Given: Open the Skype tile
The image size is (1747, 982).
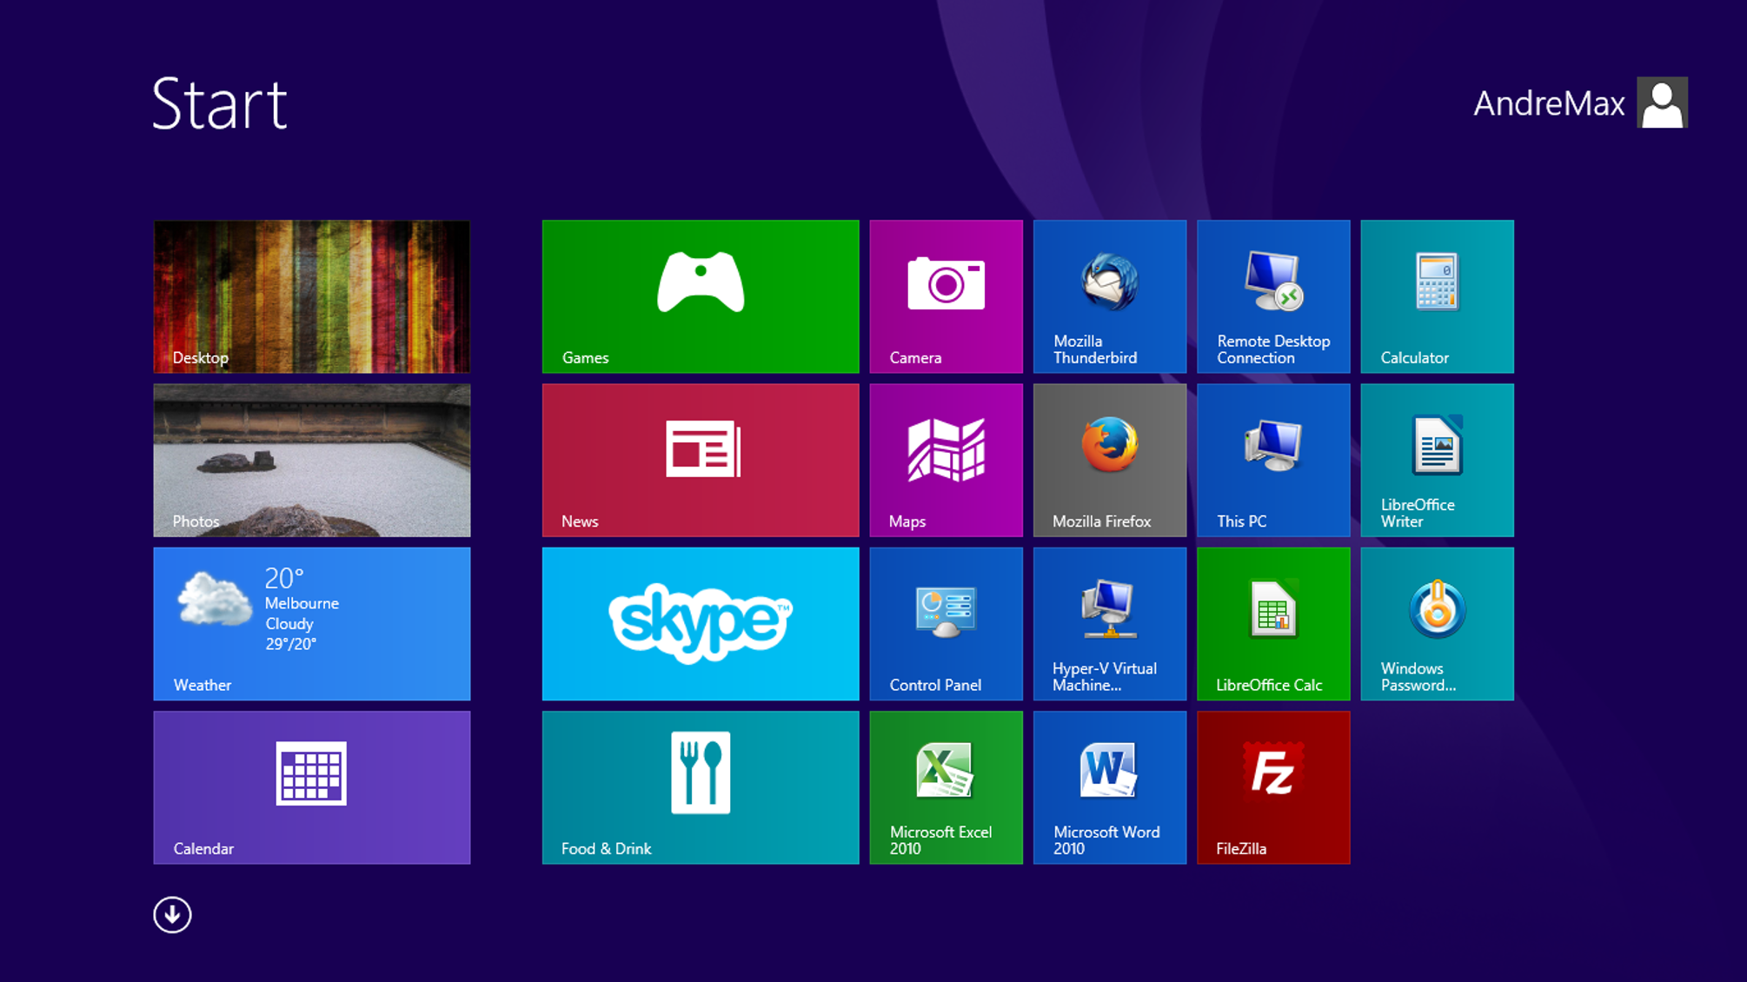Looking at the screenshot, I should (x=700, y=623).
